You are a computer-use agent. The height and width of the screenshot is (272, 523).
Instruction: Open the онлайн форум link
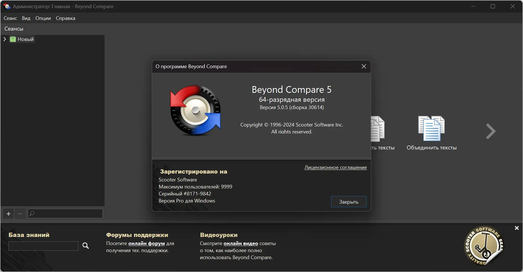(x=146, y=243)
